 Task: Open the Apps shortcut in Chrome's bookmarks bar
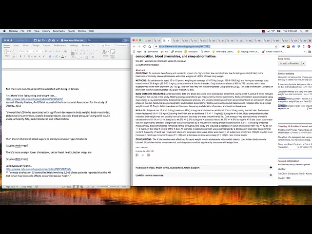pos(137,52)
